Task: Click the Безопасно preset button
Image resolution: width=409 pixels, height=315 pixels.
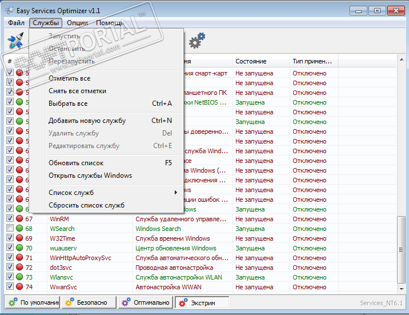Action: coord(89,302)
